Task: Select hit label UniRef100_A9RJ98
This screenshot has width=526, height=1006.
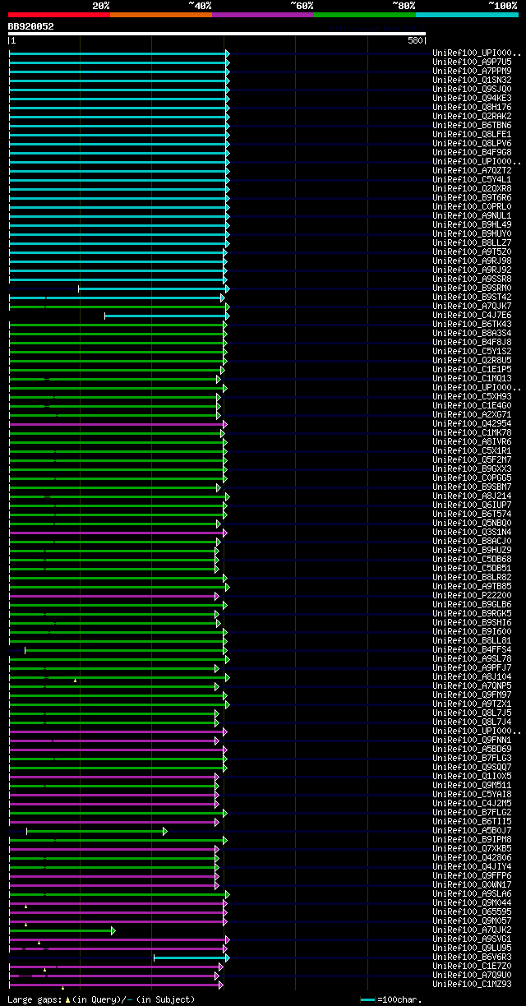Action: (472, 261)
